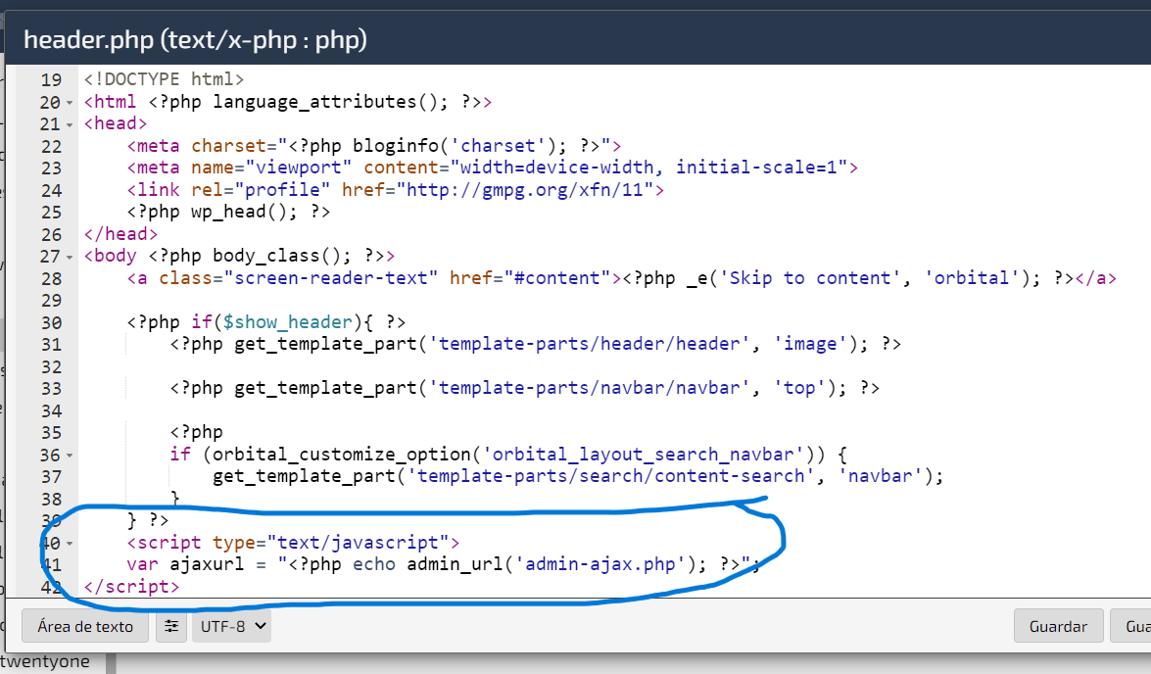The height and width of the screenshot is (674, 1151).
Task: Click line number 33 in the gutter
Action: [x=51, y=388]
